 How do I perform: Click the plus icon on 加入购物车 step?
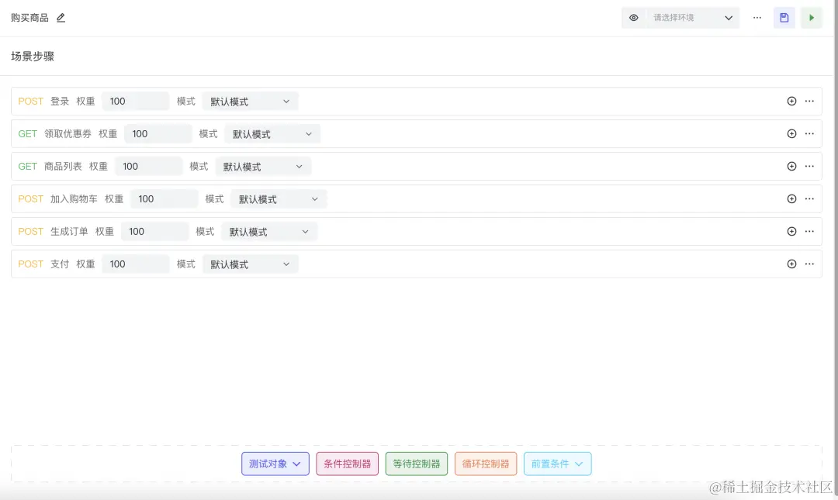791,198
